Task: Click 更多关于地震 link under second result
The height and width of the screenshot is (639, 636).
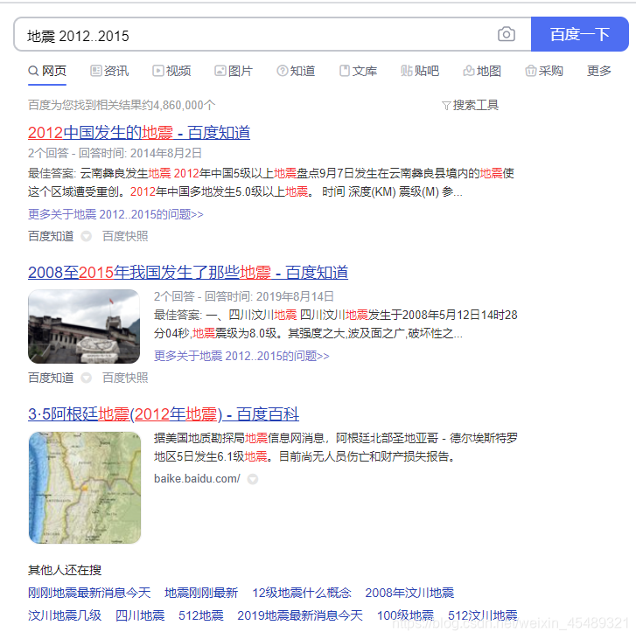Action: pos(241,356)
